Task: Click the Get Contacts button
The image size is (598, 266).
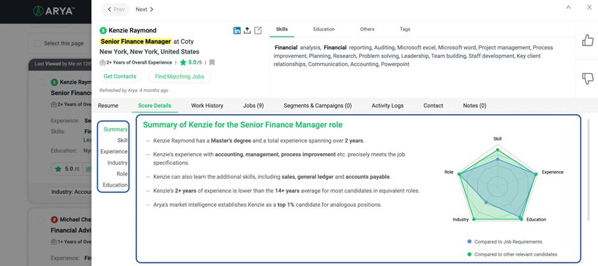Action: click(119, 77)
